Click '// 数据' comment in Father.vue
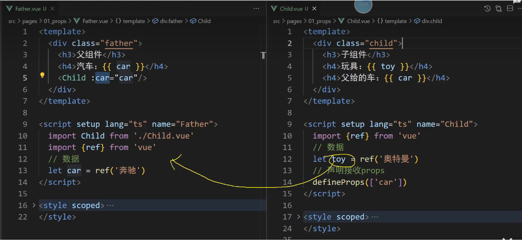The height and width of the screenshot is (242, 522). (x=64, y=159)
